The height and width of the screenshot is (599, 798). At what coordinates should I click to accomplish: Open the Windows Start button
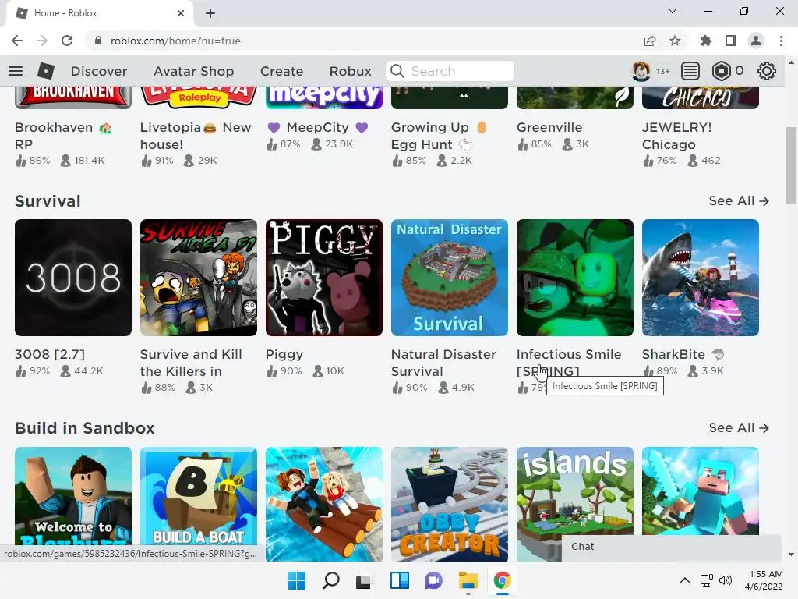[296, 580]
